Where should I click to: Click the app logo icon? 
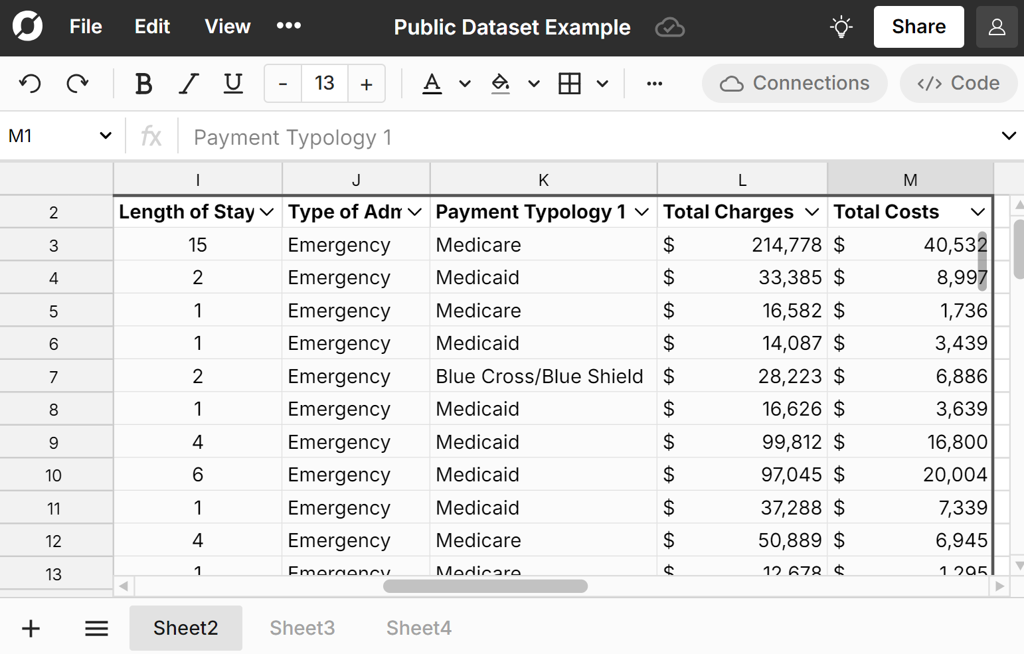coord(27,26)
